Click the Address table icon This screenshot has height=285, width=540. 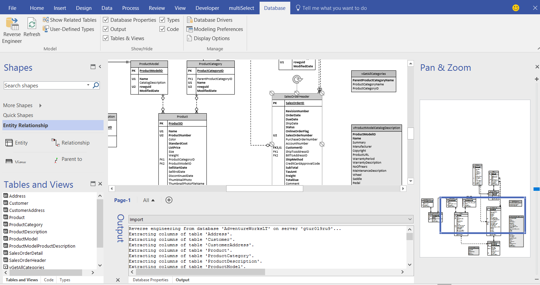coord(5,196)
